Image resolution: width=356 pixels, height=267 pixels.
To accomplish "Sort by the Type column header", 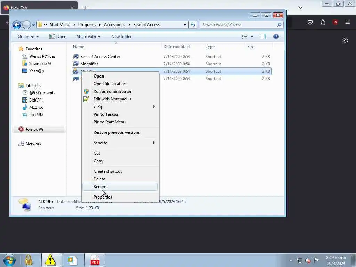I will pos(224,47).
